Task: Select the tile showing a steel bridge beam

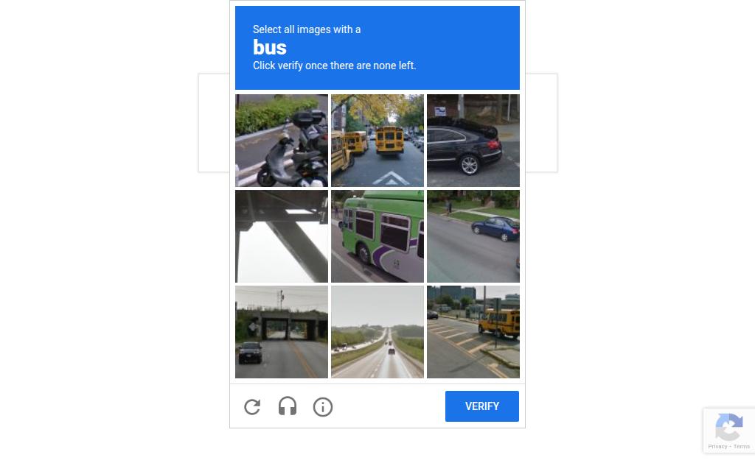Action: (x=282, y=236)
